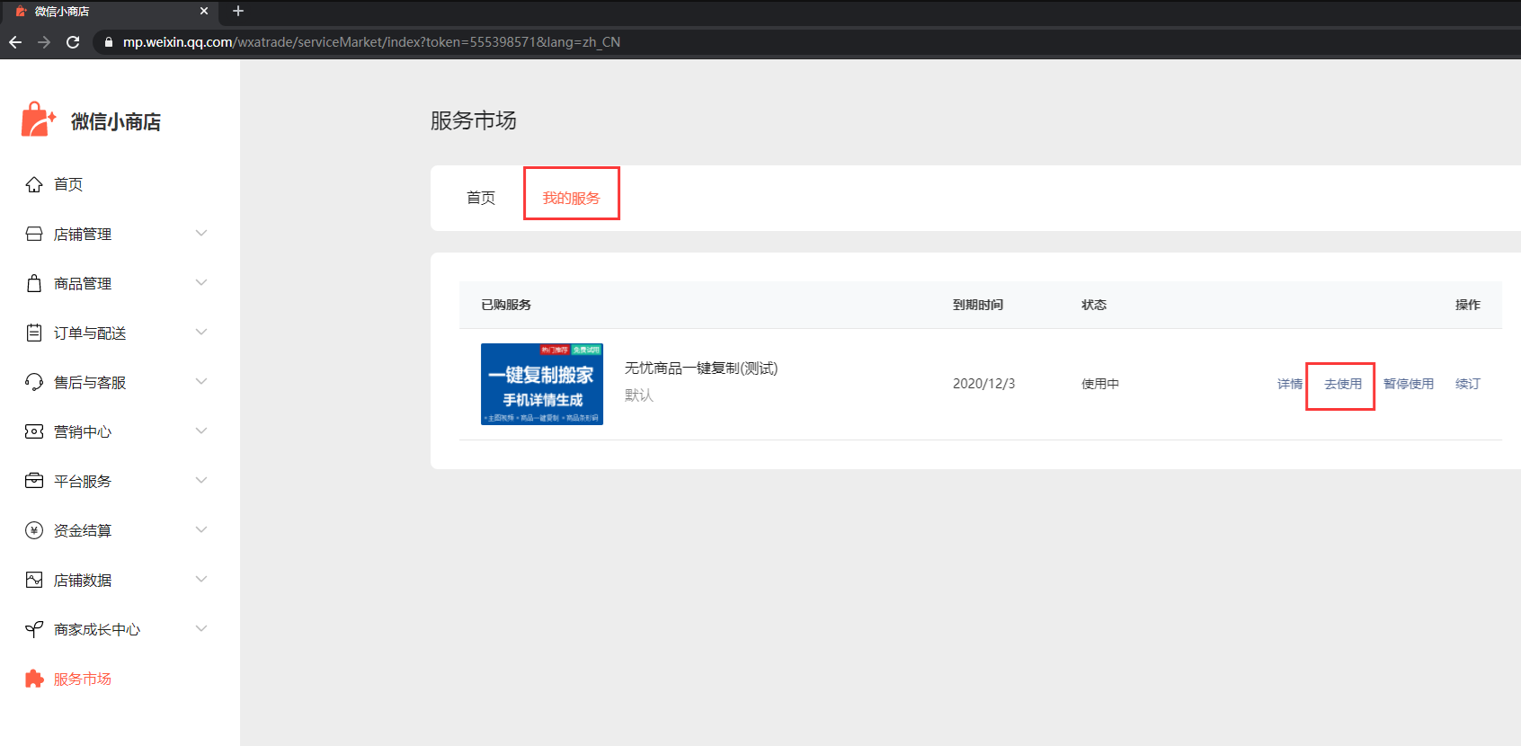Screen dimensions: 1521x746
Task: Click the 详情 link for the service
Action: point(1290,384)
